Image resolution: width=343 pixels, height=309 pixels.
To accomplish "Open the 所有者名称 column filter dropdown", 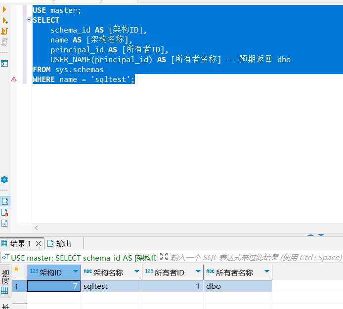I will pos(267,271).
